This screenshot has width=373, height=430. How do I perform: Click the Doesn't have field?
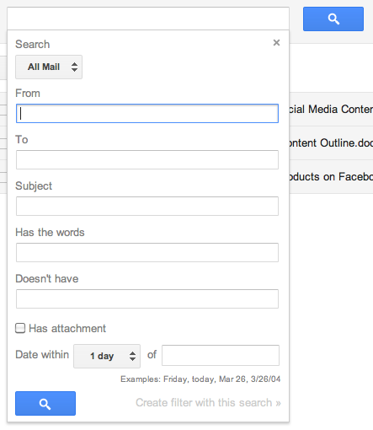(x=147, y=298)
